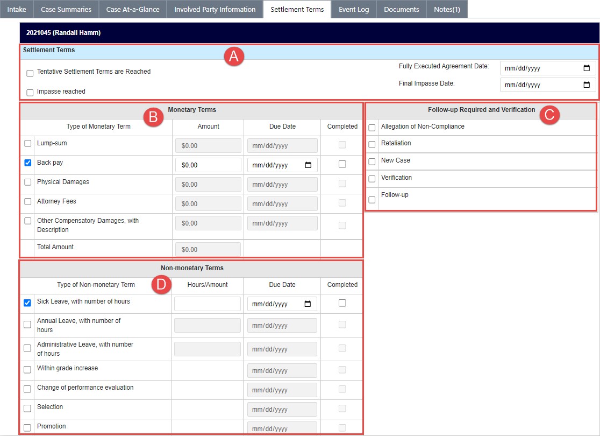600x436 pixels.
Task: Check Tentative Settlement Terms are Reached
Action: (30, 73)
